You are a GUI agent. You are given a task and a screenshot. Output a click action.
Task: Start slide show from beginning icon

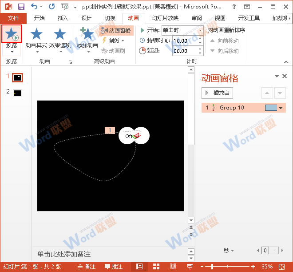(x=65, y=7)
